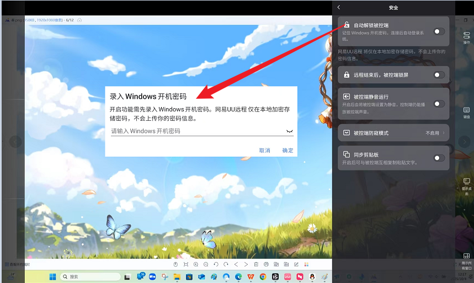Expand 被控端防窥模式 不启用 option
This screenshot has width=474, height=283.
click(x=393, y=133)
